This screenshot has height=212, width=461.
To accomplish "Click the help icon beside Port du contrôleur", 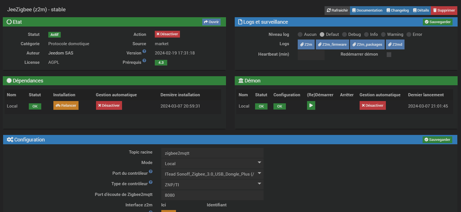I will click(x=151, y=172).
